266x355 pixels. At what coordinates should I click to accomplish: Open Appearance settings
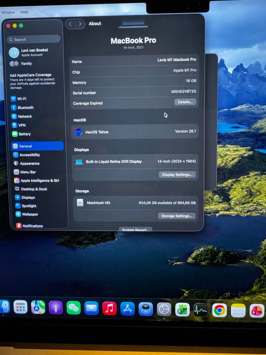point(27,163)
